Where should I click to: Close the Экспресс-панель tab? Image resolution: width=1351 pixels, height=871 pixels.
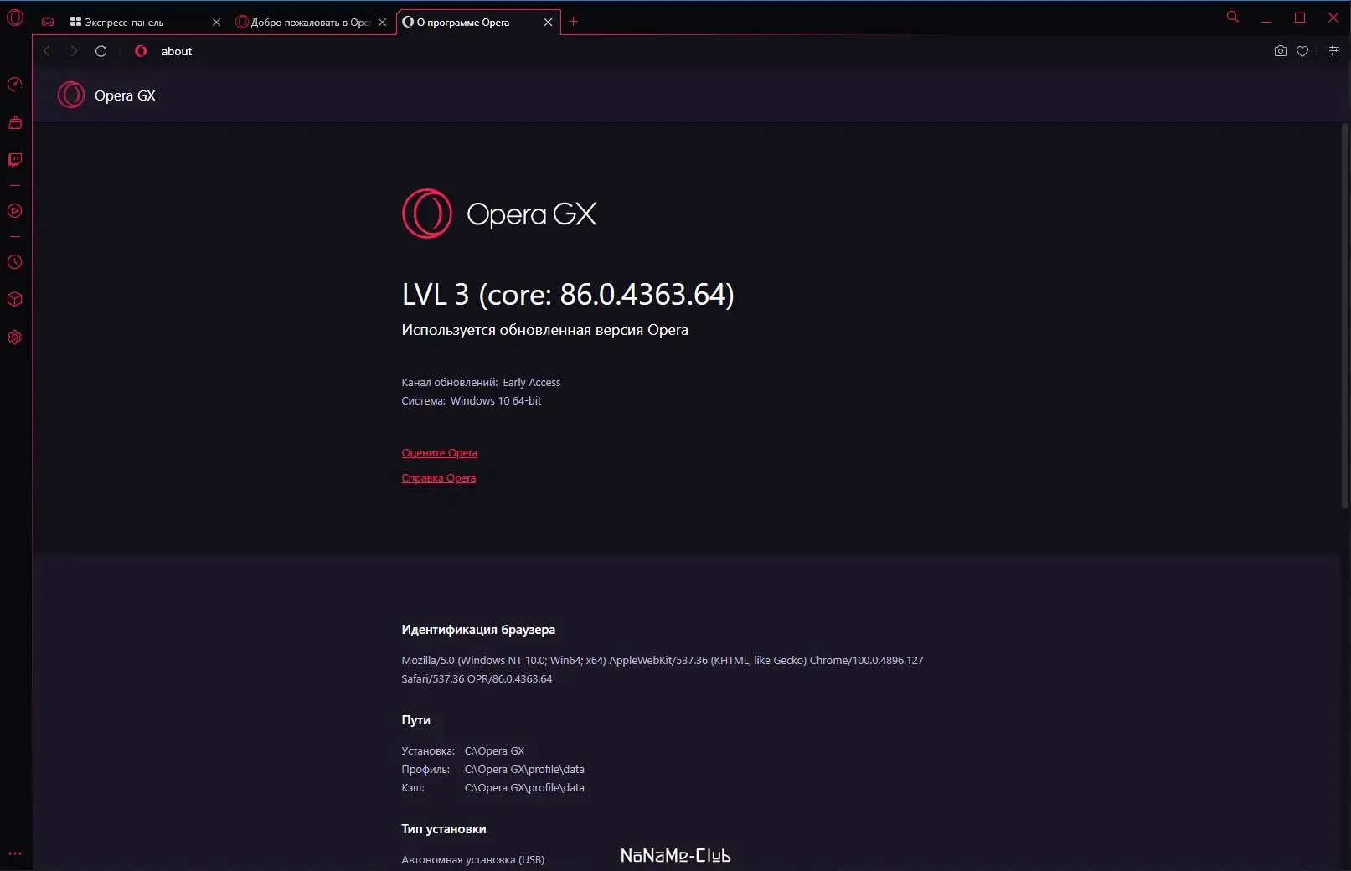tap(216, 23)
